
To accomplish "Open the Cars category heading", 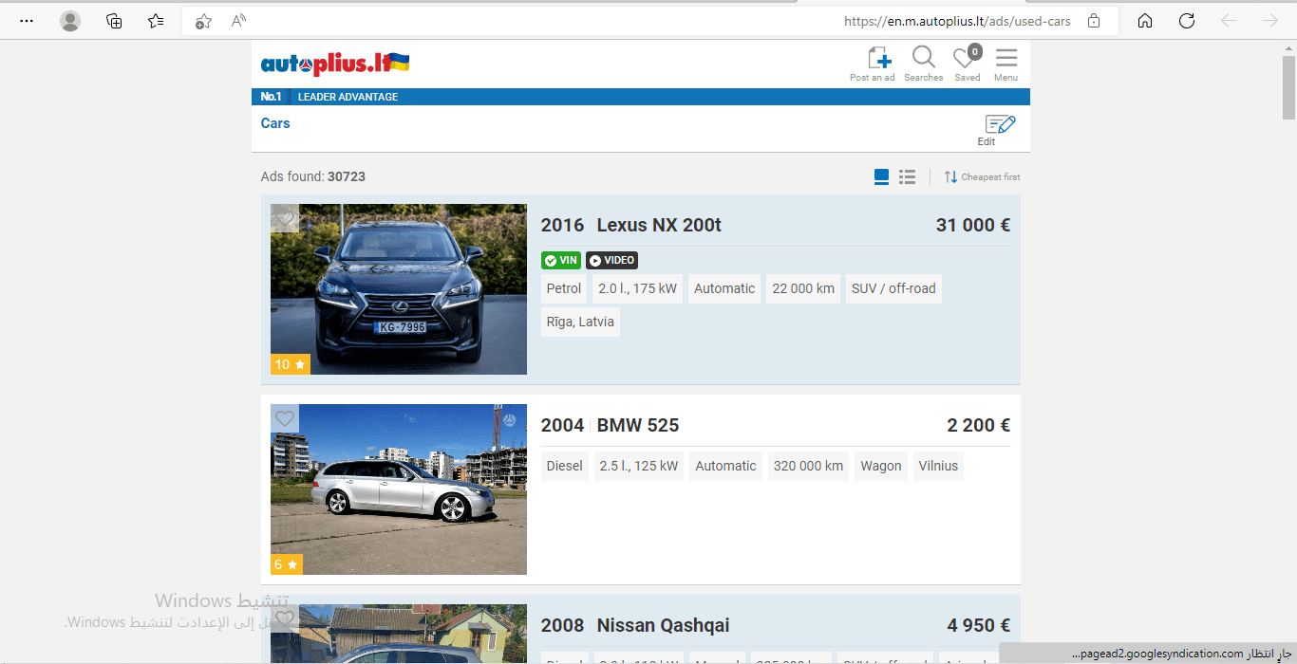I will tap(275, 123).
